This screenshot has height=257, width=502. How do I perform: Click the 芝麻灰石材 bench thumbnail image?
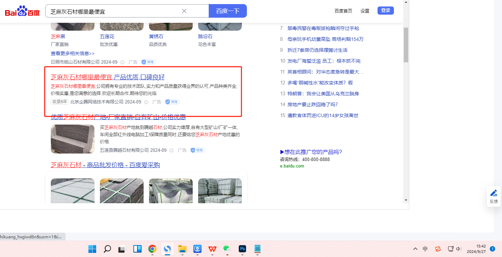point(73,139)
